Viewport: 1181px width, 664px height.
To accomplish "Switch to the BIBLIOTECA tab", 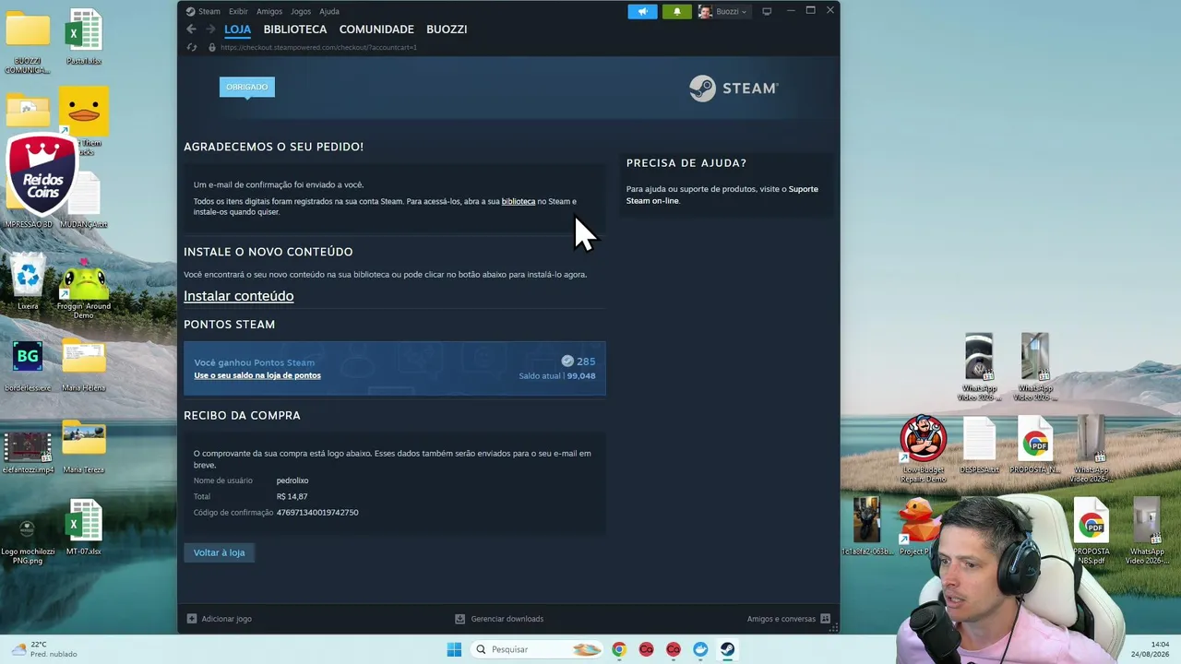I will tap(295, 30).
